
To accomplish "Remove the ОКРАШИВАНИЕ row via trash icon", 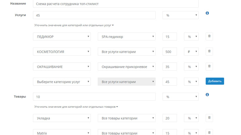I will (x=209, y=66).
